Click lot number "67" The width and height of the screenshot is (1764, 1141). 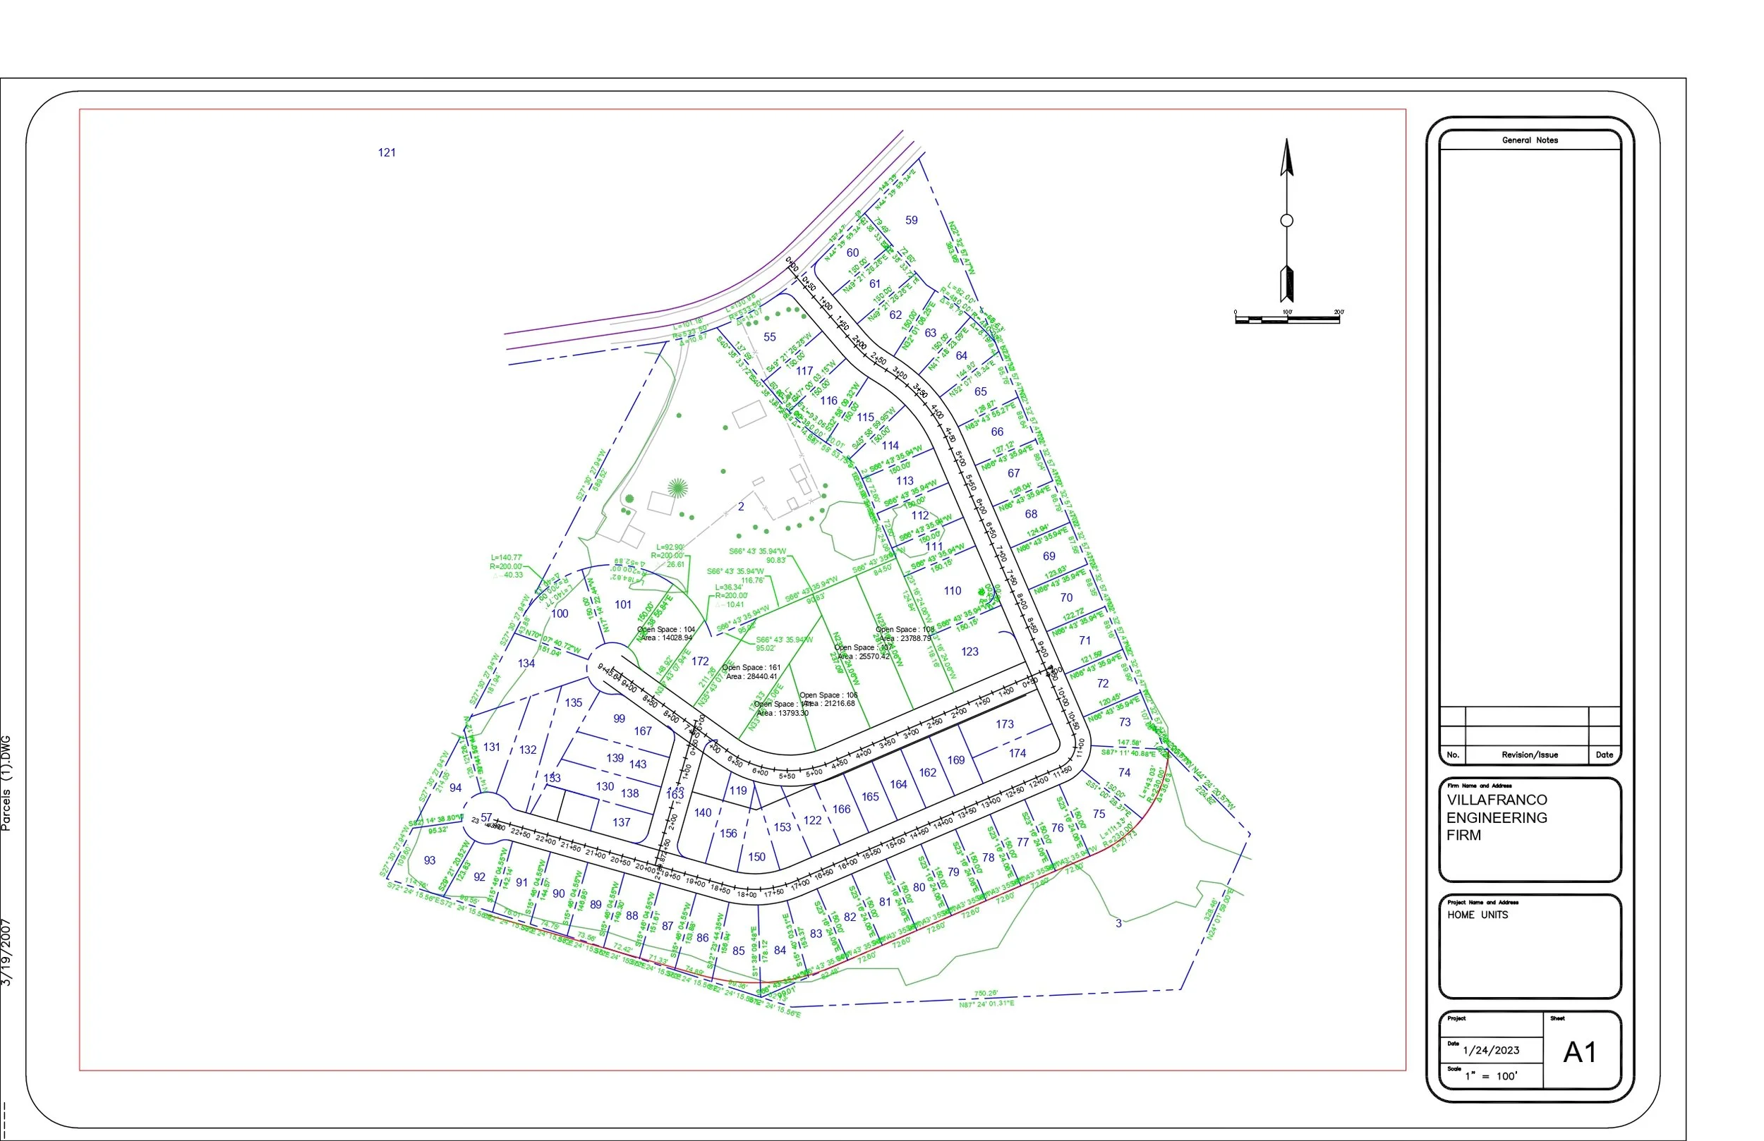click(x=1014, y=472)
